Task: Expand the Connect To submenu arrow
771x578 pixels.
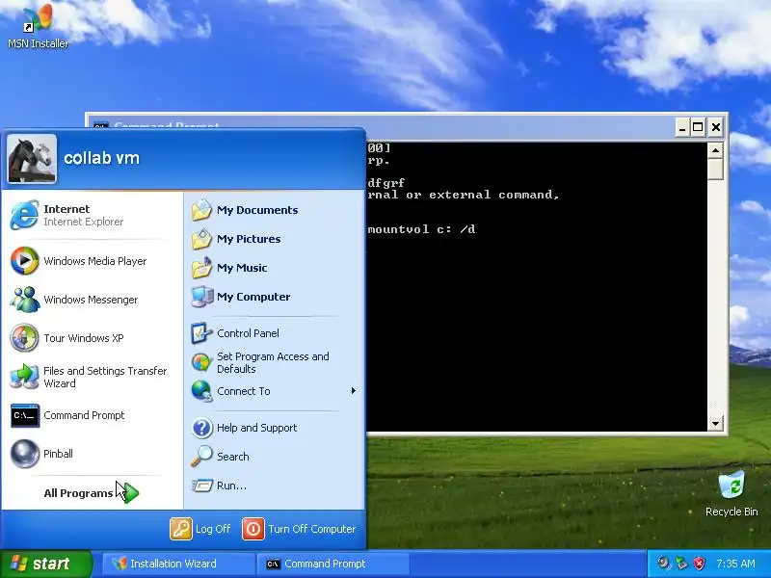Action: click(354, 391)
